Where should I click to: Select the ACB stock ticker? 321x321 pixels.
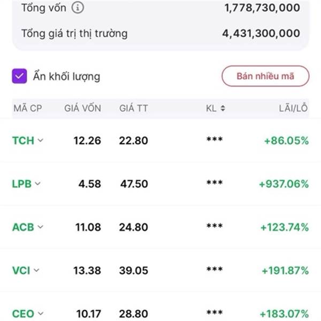(x=23, y=227)
